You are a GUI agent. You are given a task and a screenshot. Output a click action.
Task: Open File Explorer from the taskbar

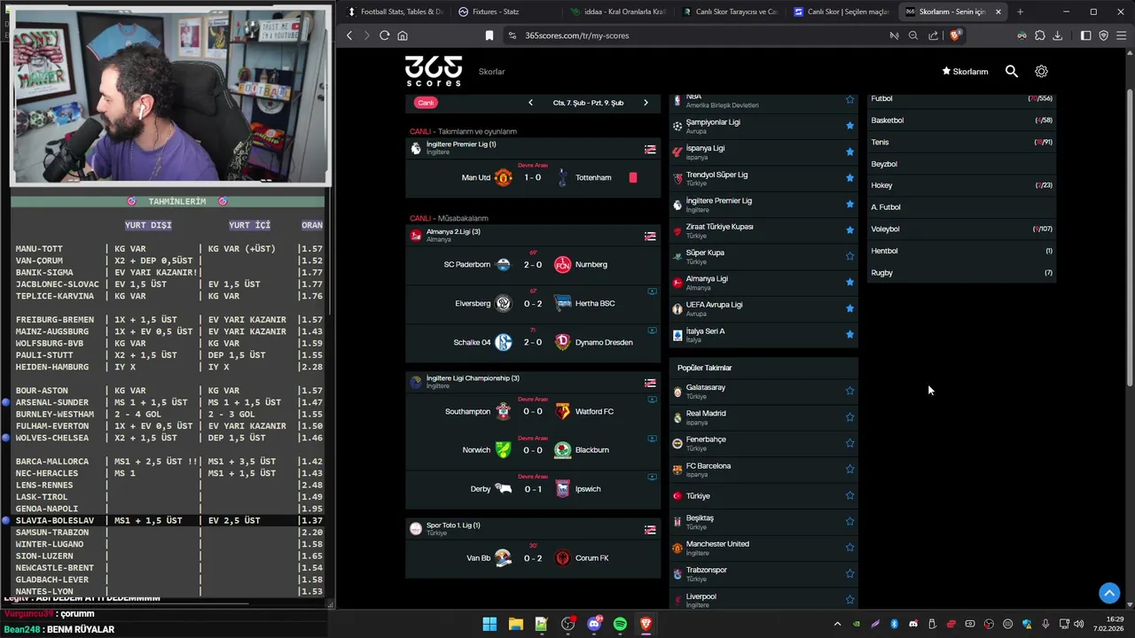(x=515, y=625)
